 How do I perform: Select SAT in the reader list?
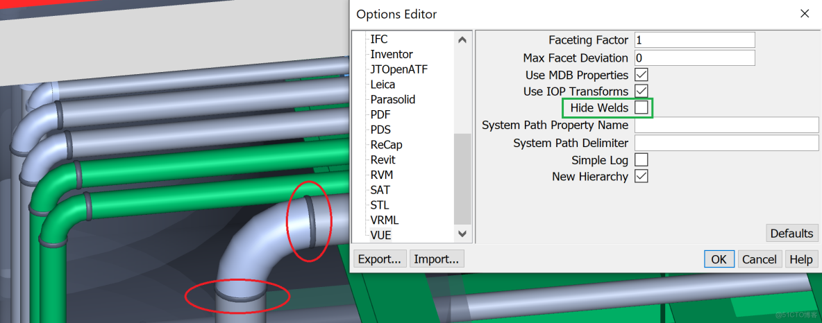coord(380,190)
